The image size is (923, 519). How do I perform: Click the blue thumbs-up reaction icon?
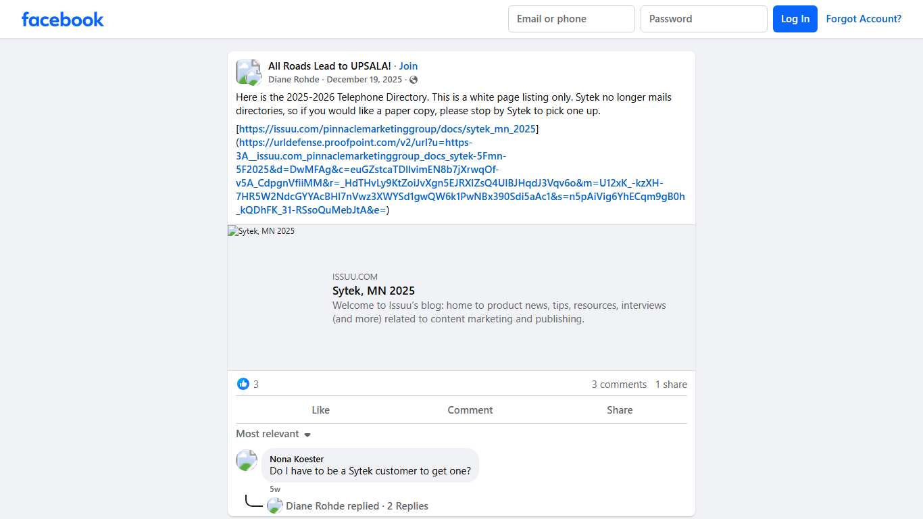pos(243,384)
